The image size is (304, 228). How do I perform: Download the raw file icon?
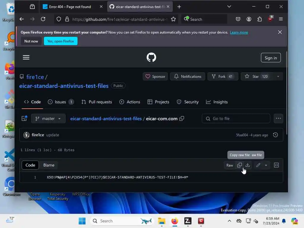[x=248, y=165]
